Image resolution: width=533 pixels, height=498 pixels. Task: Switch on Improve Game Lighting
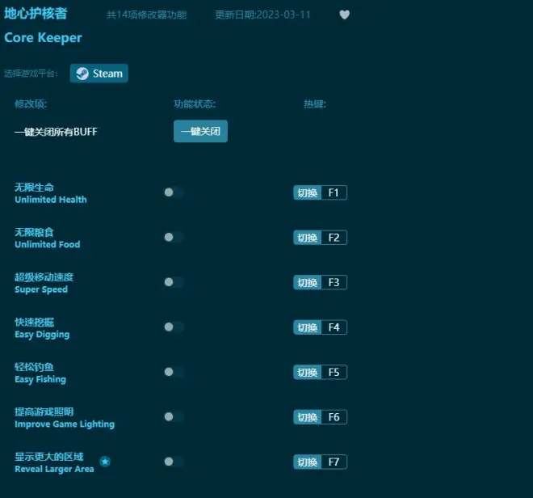point(173,417)
